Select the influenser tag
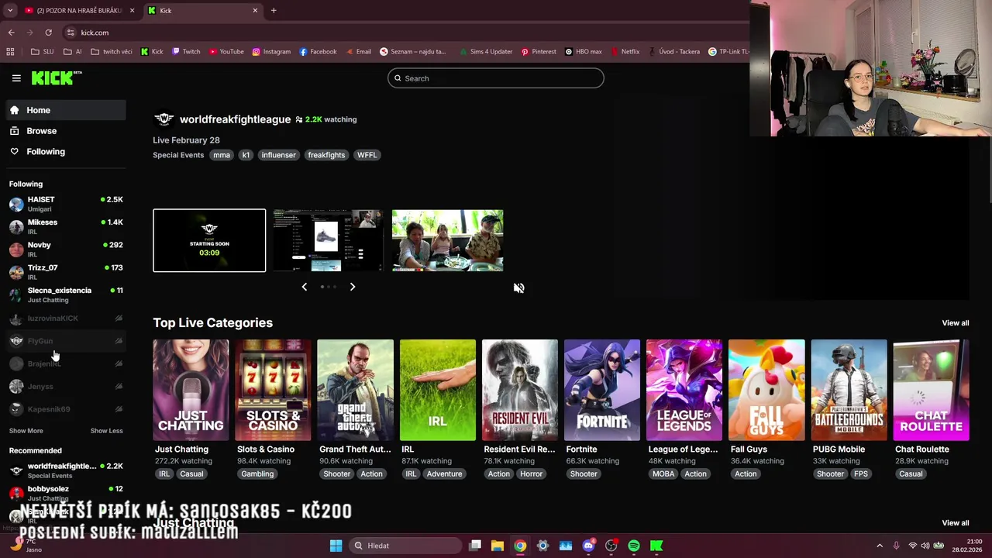Image resolution: width=992 pixels, height=558 pixels. point(278,155)
